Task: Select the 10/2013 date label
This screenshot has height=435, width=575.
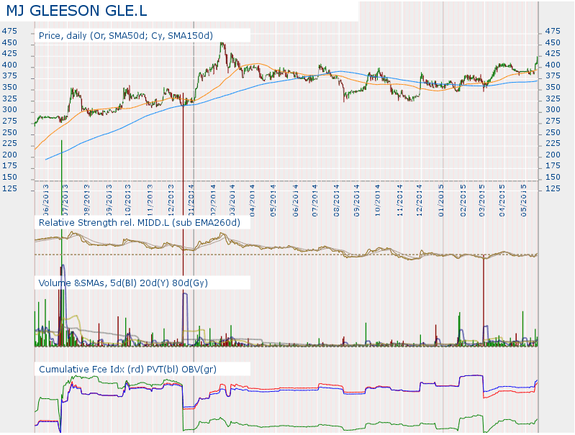Action: click(128, 201)
